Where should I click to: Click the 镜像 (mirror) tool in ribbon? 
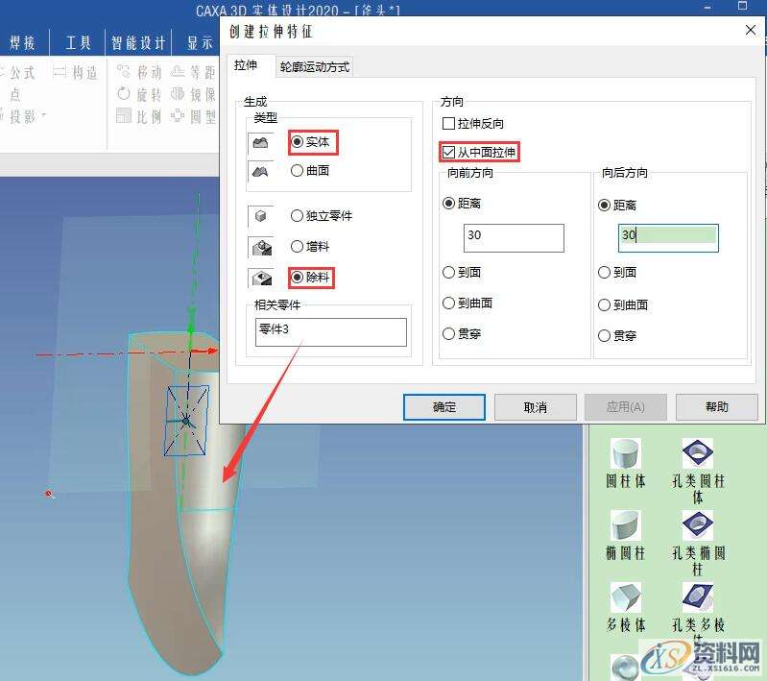(193, 94)
